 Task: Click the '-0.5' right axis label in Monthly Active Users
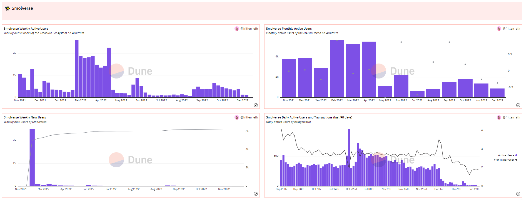(x=510, y=87)
